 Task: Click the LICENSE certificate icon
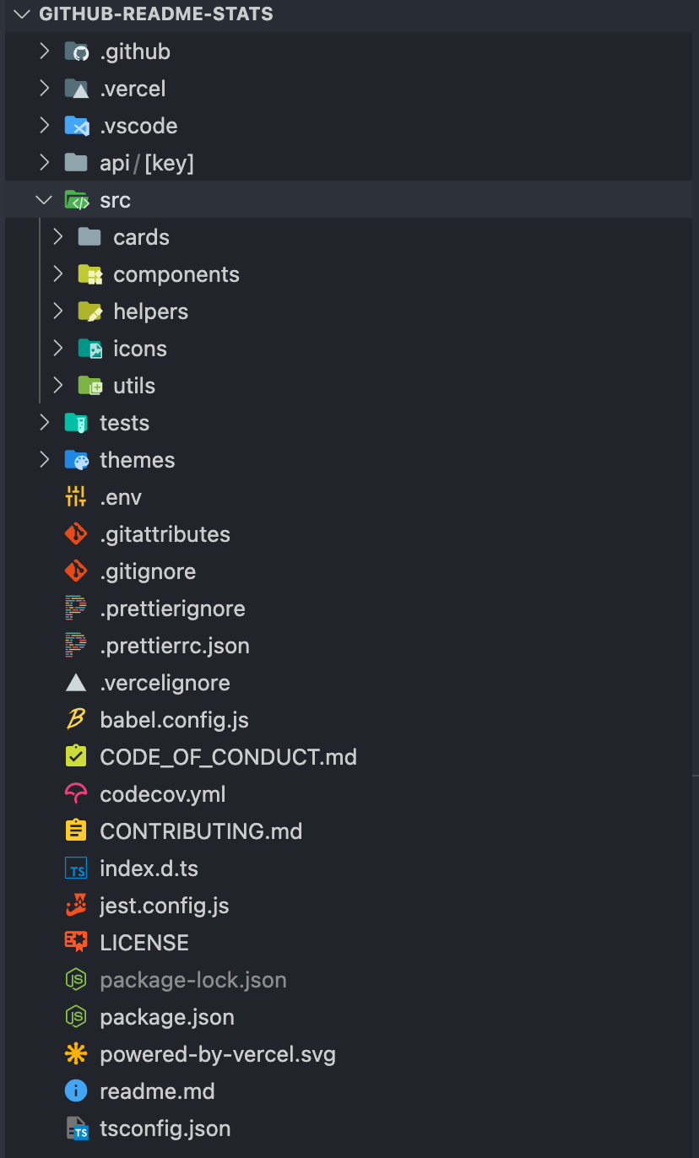[x=76, y=943]
